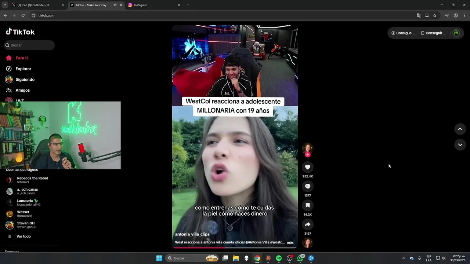
Task: Mute the TikTok tab audio icon
Action: [x=115, y=5]
